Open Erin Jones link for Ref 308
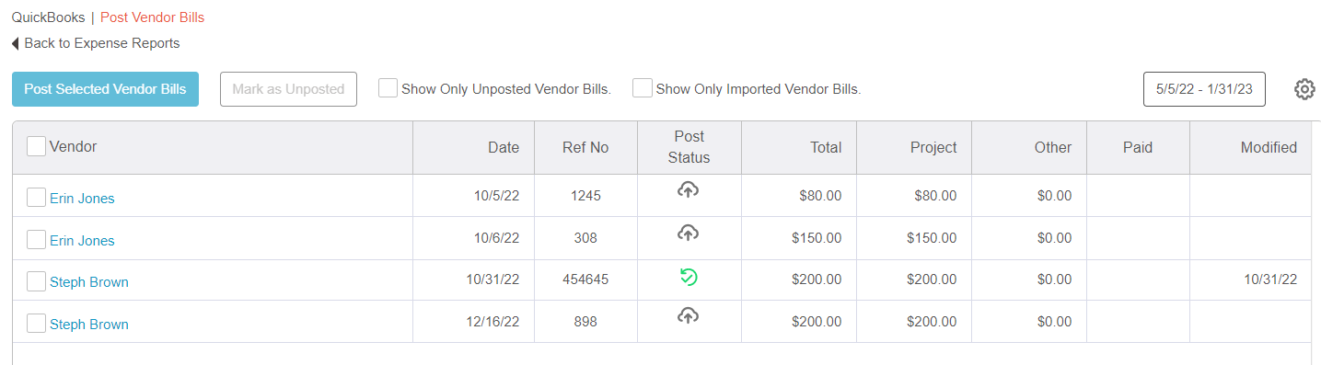 [x=82, y=240]
